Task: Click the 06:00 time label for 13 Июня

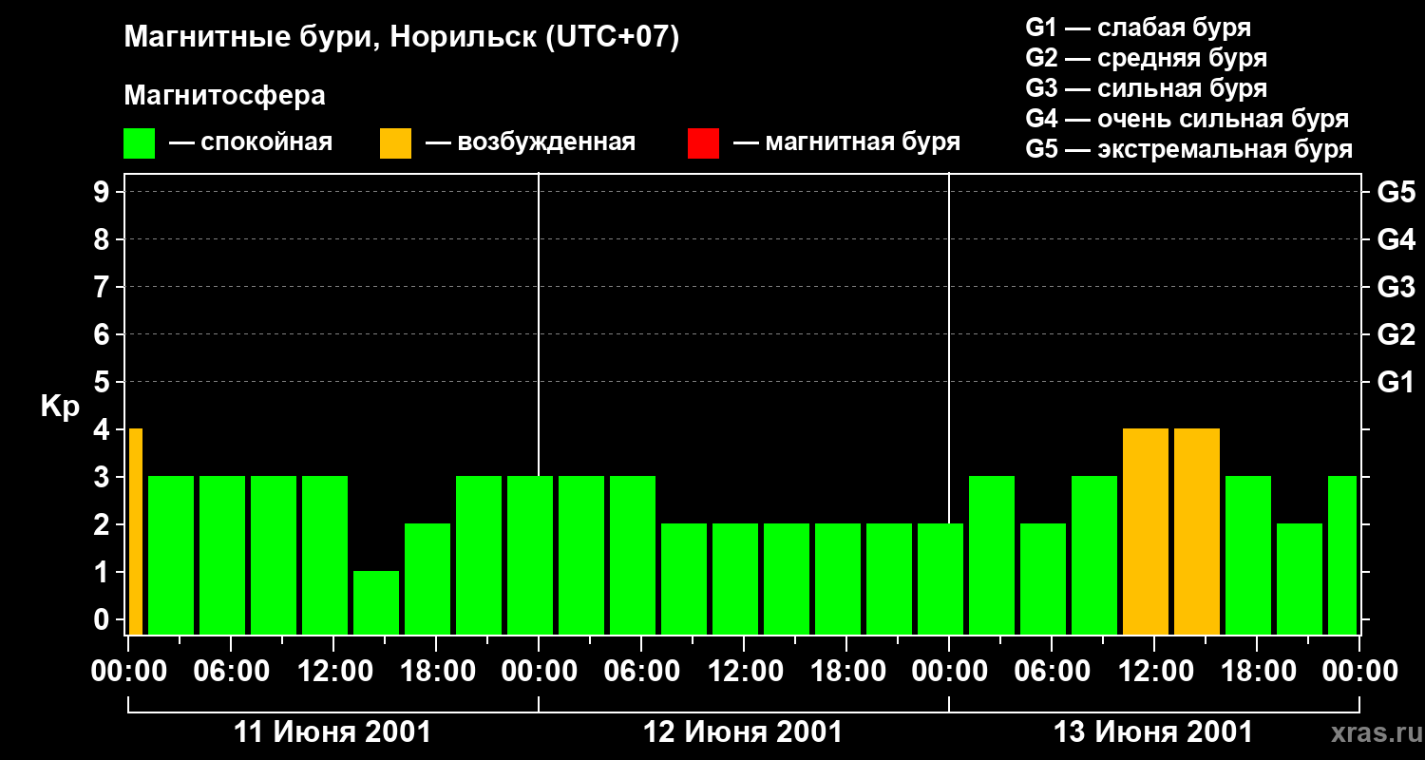Action: (x=1052, y=671)
